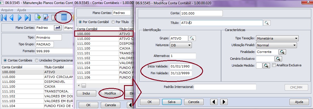The image size is (313, 109).
Task: Click the Cenário Exclusivo input field
Action: [265, 59]
